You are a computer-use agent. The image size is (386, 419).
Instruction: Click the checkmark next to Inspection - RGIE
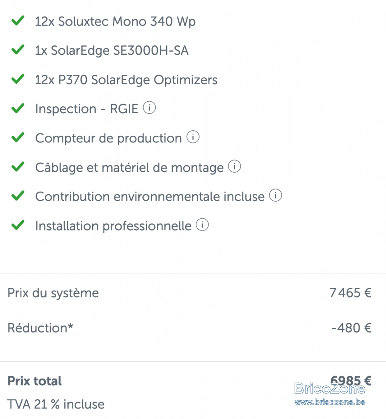pos(18,108)
